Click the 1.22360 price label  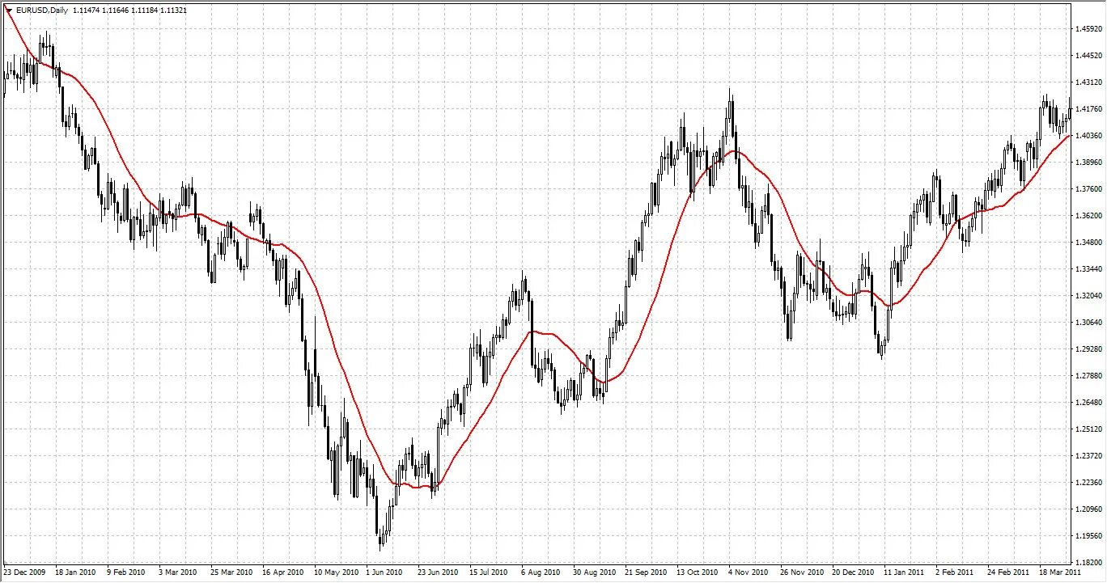click(x=1088, y=483)
